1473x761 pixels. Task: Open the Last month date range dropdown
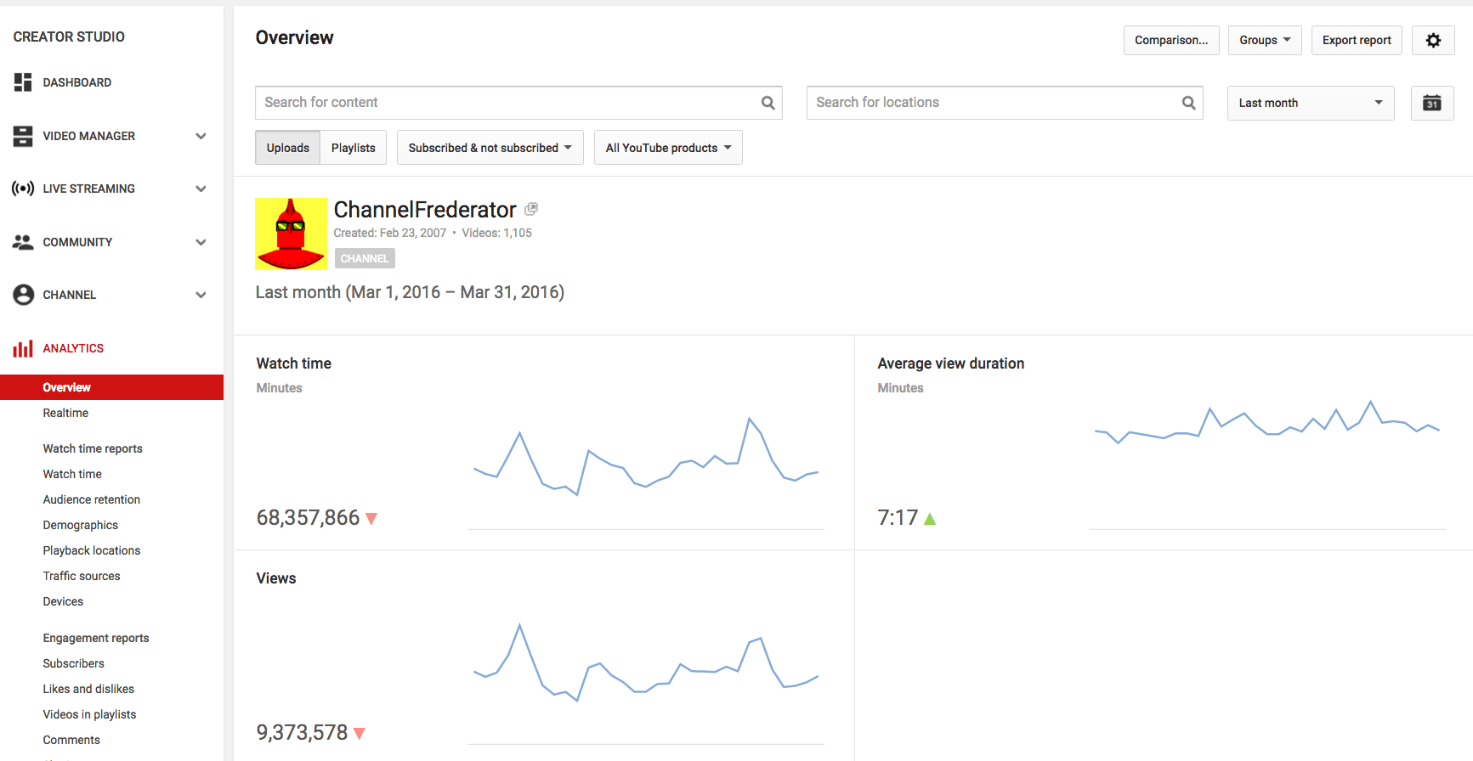[1311, 103]
